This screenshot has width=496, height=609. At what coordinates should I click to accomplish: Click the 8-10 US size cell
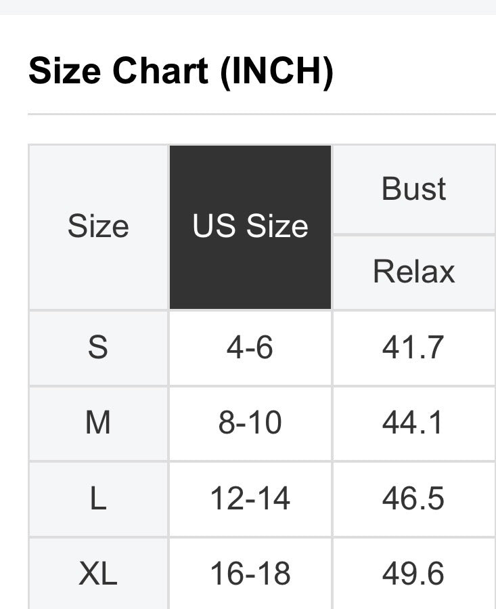pos(250,423)
